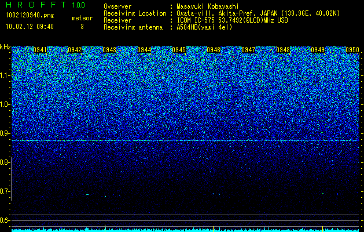This screenshot has width=364, height=232.
Task: Click the 0948 time marker
Action: (283, 50)
